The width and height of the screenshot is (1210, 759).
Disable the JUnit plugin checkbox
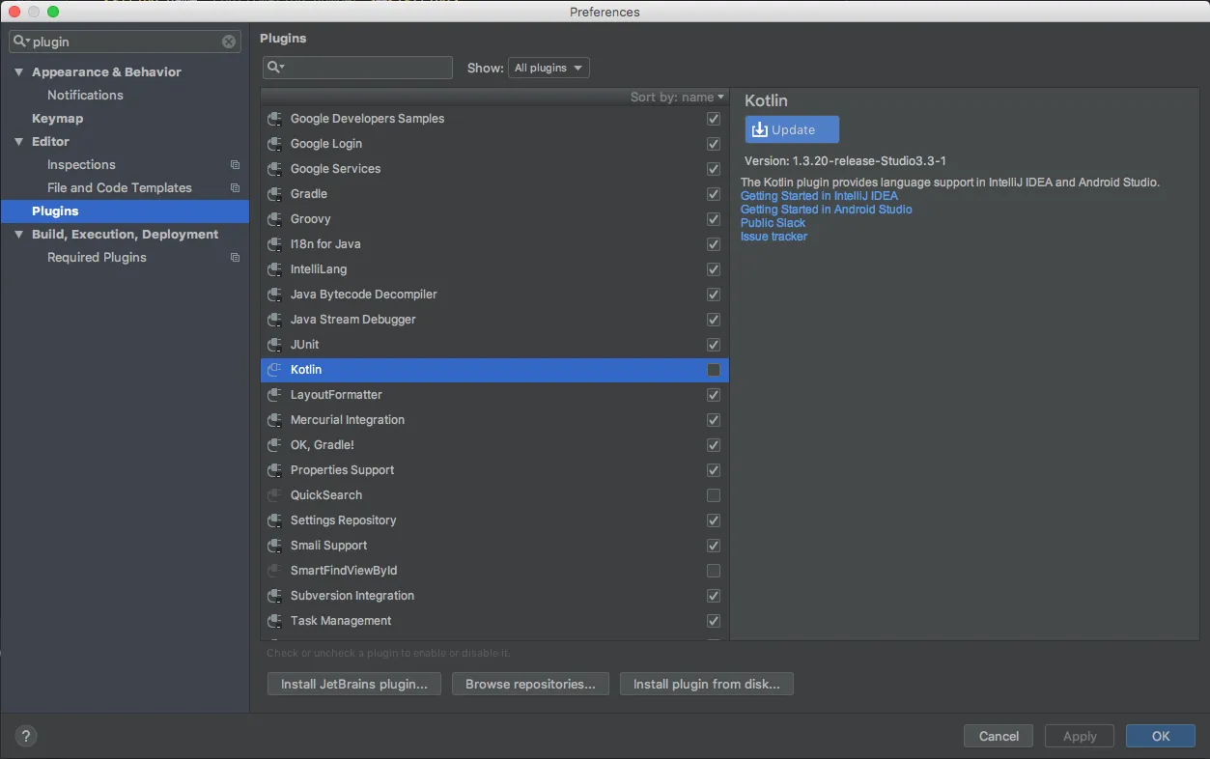tap(714, 345)
